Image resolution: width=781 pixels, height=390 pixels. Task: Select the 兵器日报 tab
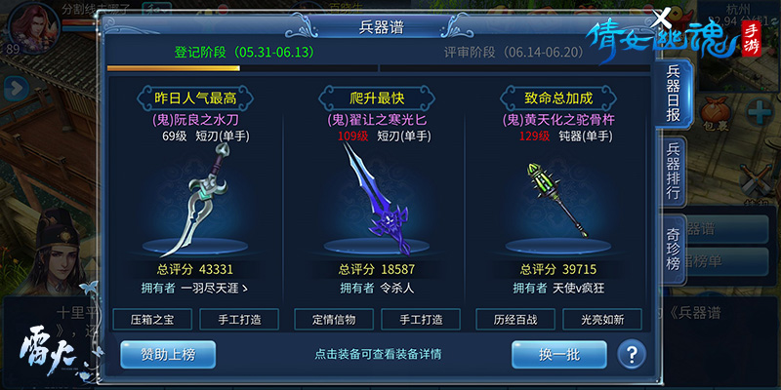tap(674, 93)
